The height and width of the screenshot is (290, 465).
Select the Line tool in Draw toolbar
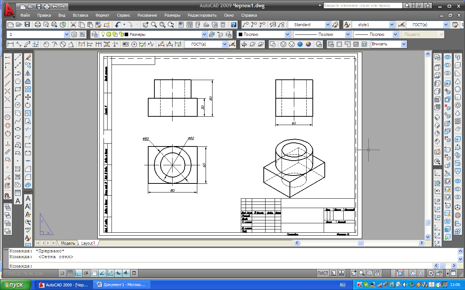click(x=18, y=57)
